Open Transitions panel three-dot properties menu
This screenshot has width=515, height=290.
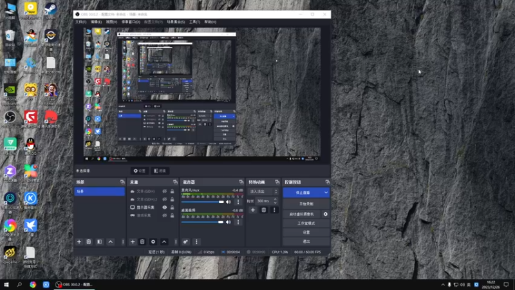pyautogui.click(x=274, y=210)
